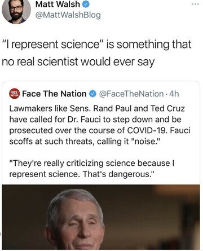Click the "no real scientist would ever say" line

click(78, 61)
